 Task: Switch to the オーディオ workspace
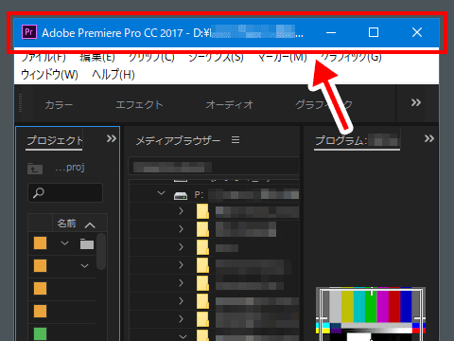pos(229,104)
